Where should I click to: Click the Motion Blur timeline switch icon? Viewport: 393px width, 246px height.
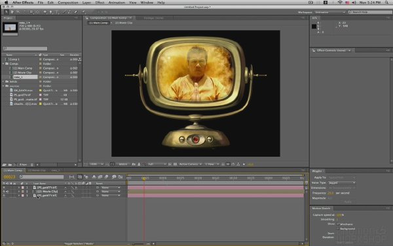pos(106,177)
